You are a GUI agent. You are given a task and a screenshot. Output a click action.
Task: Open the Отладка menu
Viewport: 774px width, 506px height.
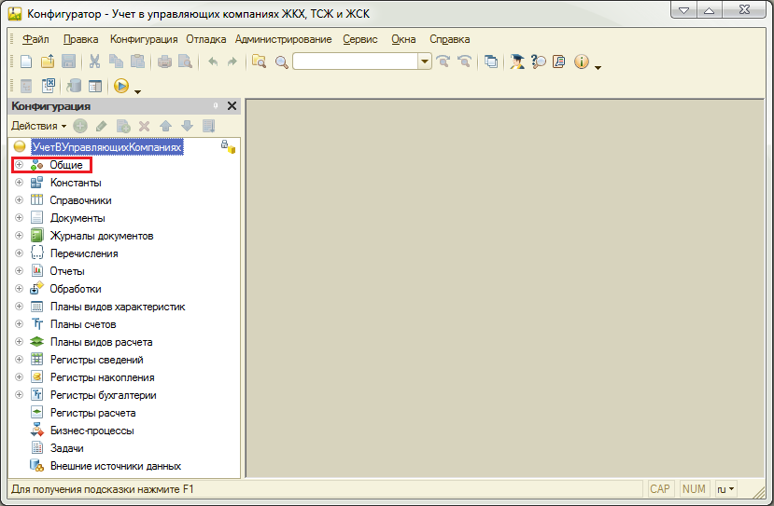pyautogui.click(x=205, y=39)
